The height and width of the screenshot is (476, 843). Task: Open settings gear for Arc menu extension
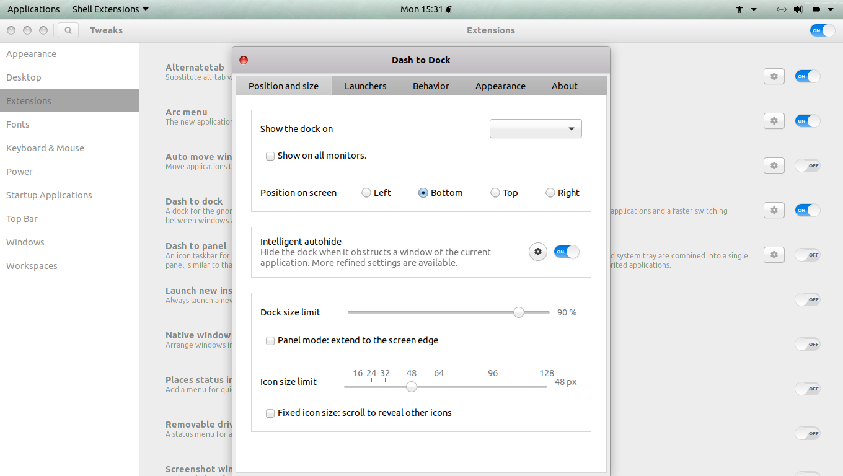point(774,121)
